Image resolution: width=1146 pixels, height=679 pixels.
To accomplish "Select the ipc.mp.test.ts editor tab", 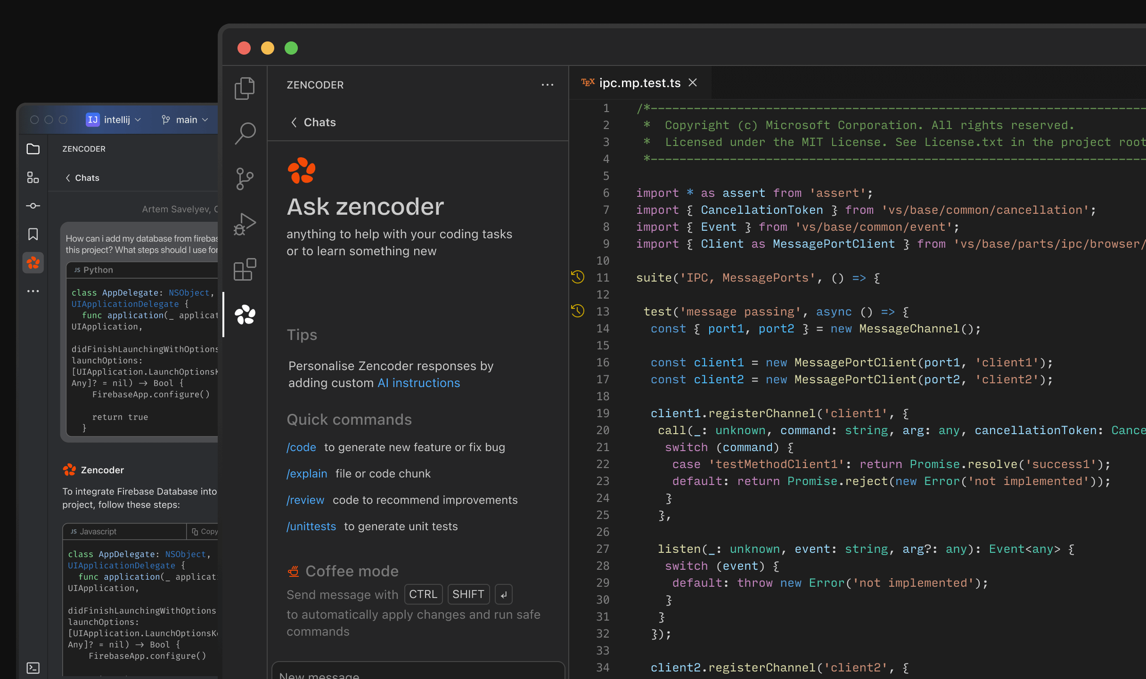I will (x=639, y=82).
